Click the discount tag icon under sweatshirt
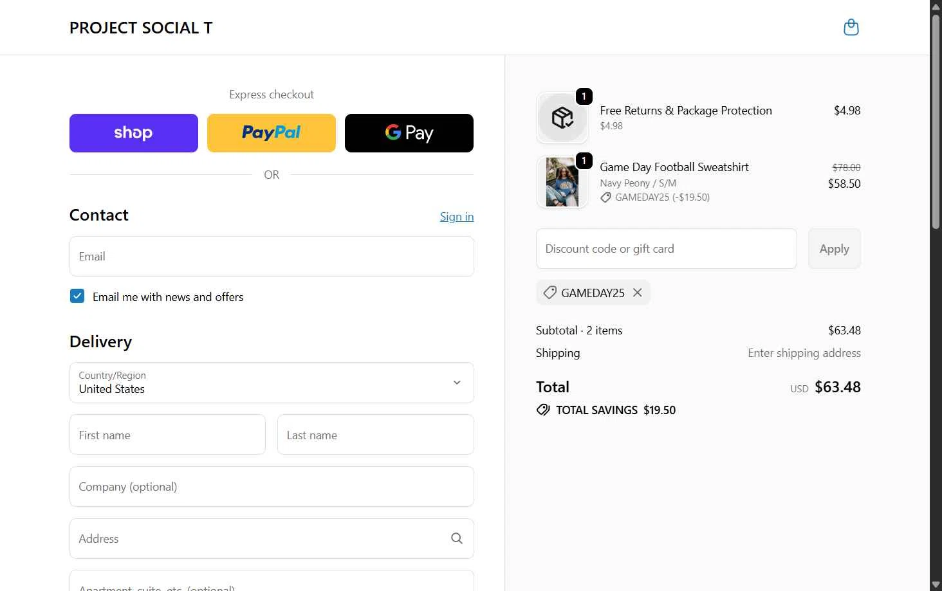This screenshot has height=591, width=942. click(605, 197)
